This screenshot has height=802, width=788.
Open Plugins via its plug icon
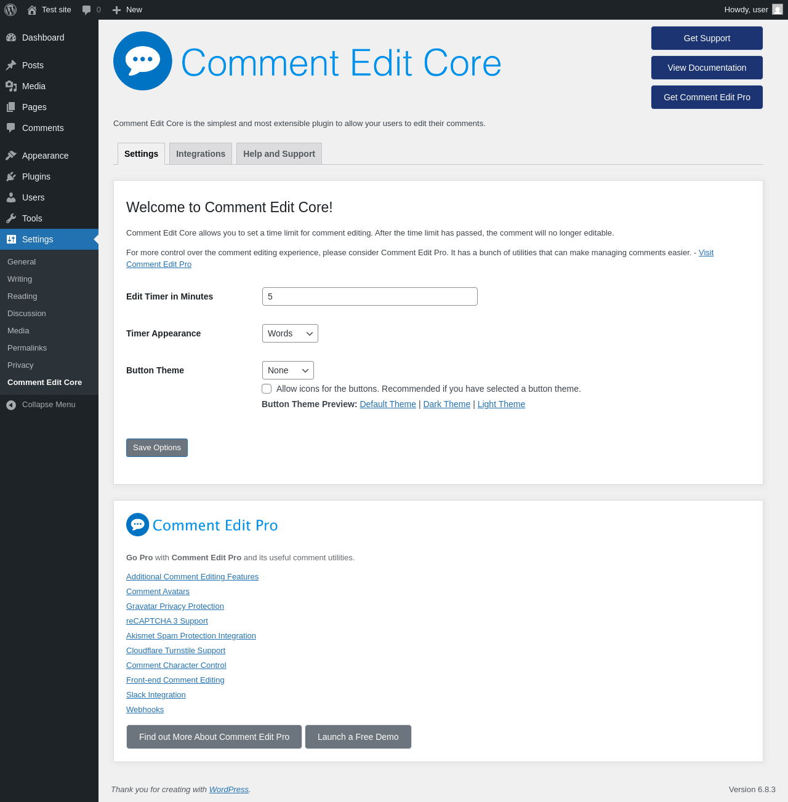(x=11, y=177)
